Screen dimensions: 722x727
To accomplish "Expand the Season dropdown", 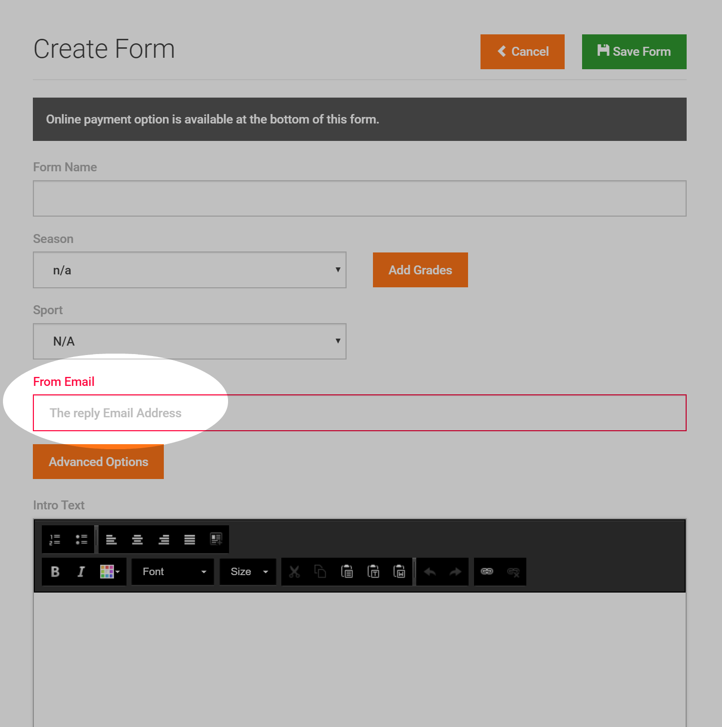I will point(190,270).
